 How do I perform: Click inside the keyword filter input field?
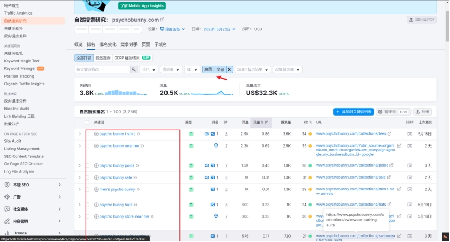tap(102, 69)
